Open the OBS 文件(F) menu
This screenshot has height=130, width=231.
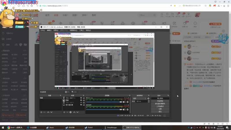tap(42, 30)
